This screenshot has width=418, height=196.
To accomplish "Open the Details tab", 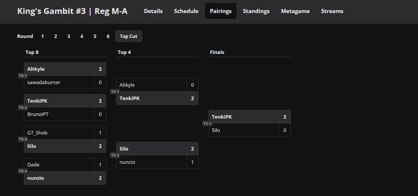I will click(153, 11).
